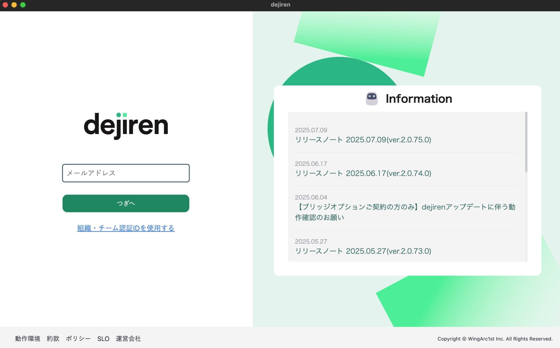Click the red close window button
The width and height of the screenshot is (560, 348).
coord(5,5)
